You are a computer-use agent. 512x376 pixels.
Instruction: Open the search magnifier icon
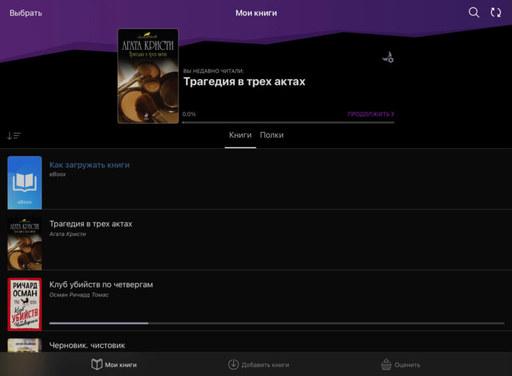473,12
